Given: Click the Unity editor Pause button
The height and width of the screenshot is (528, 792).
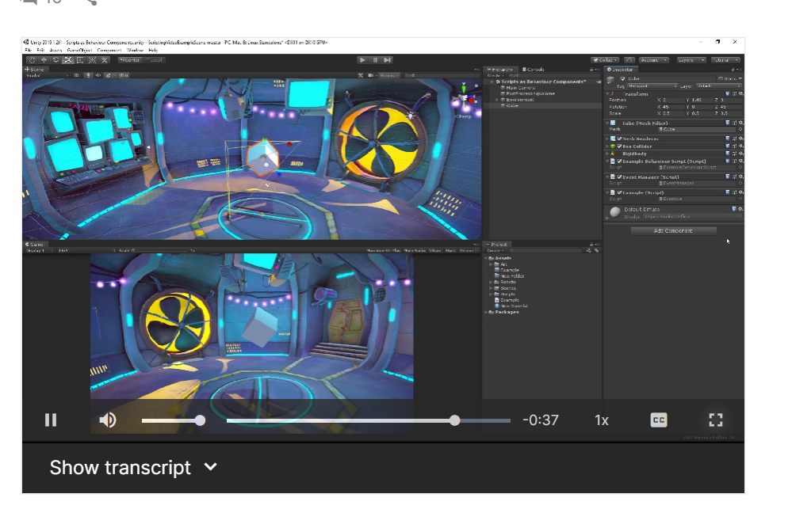Looking at the screenshot, I should click(375, 60).
